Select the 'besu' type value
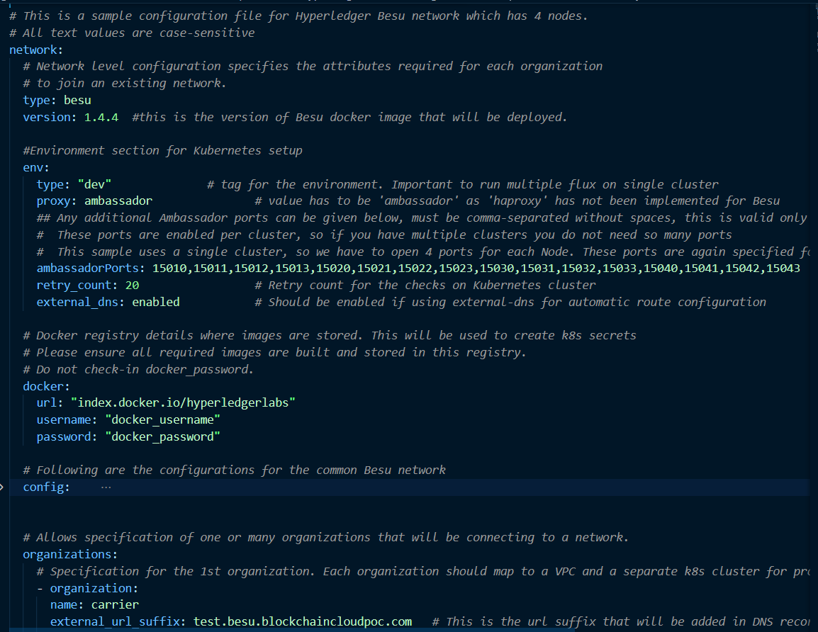 [77, 100]
